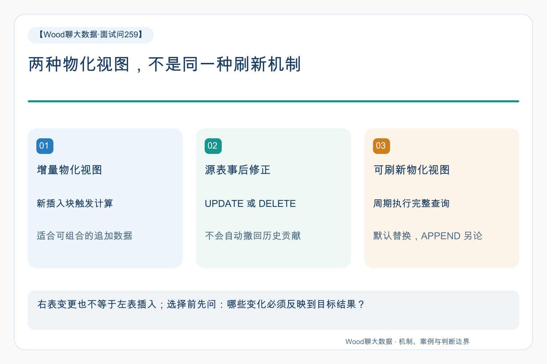
Task: Click the footer Wood聊大数据 · 机制、案例与判断边界
Action: (407, 342)
